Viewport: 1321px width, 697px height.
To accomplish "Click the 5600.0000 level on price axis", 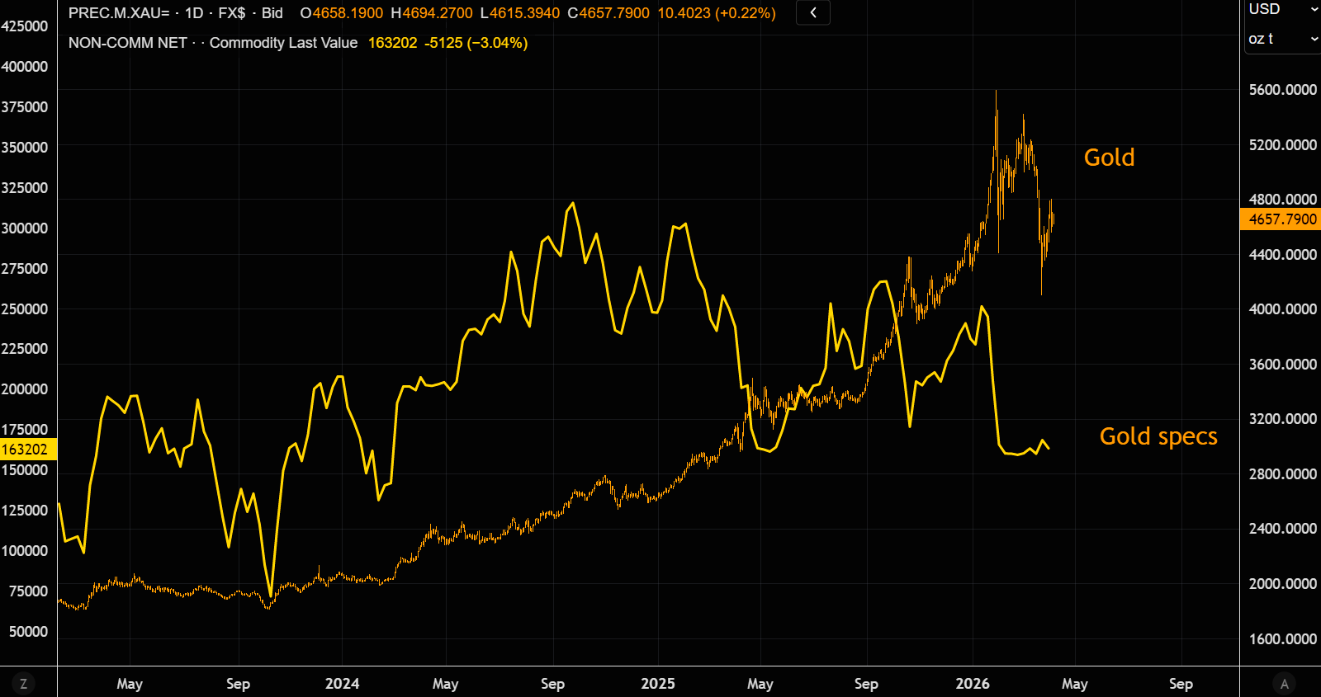I will point(1282,90).
